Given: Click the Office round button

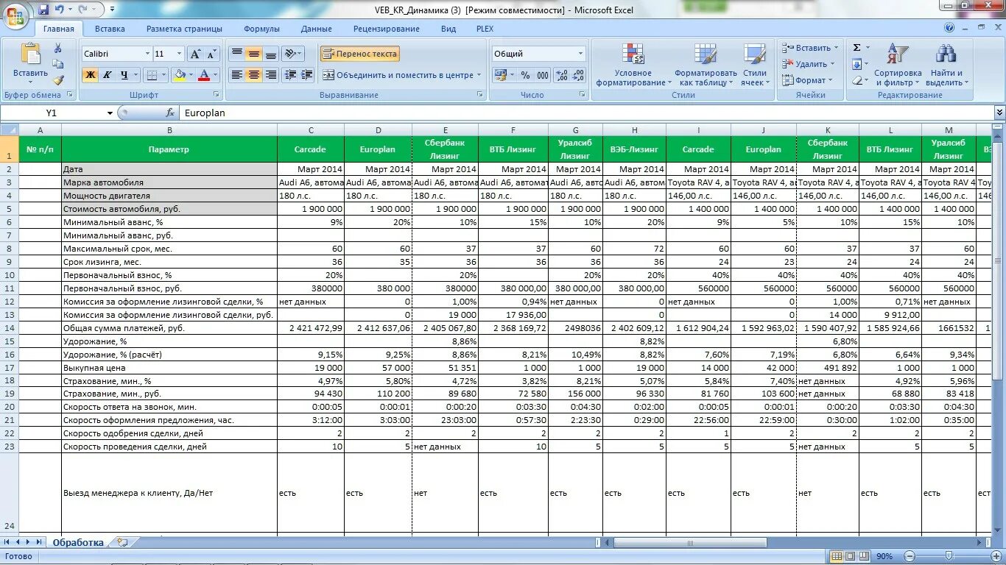Looking at the screenshot, I should (x=15, y=15).
